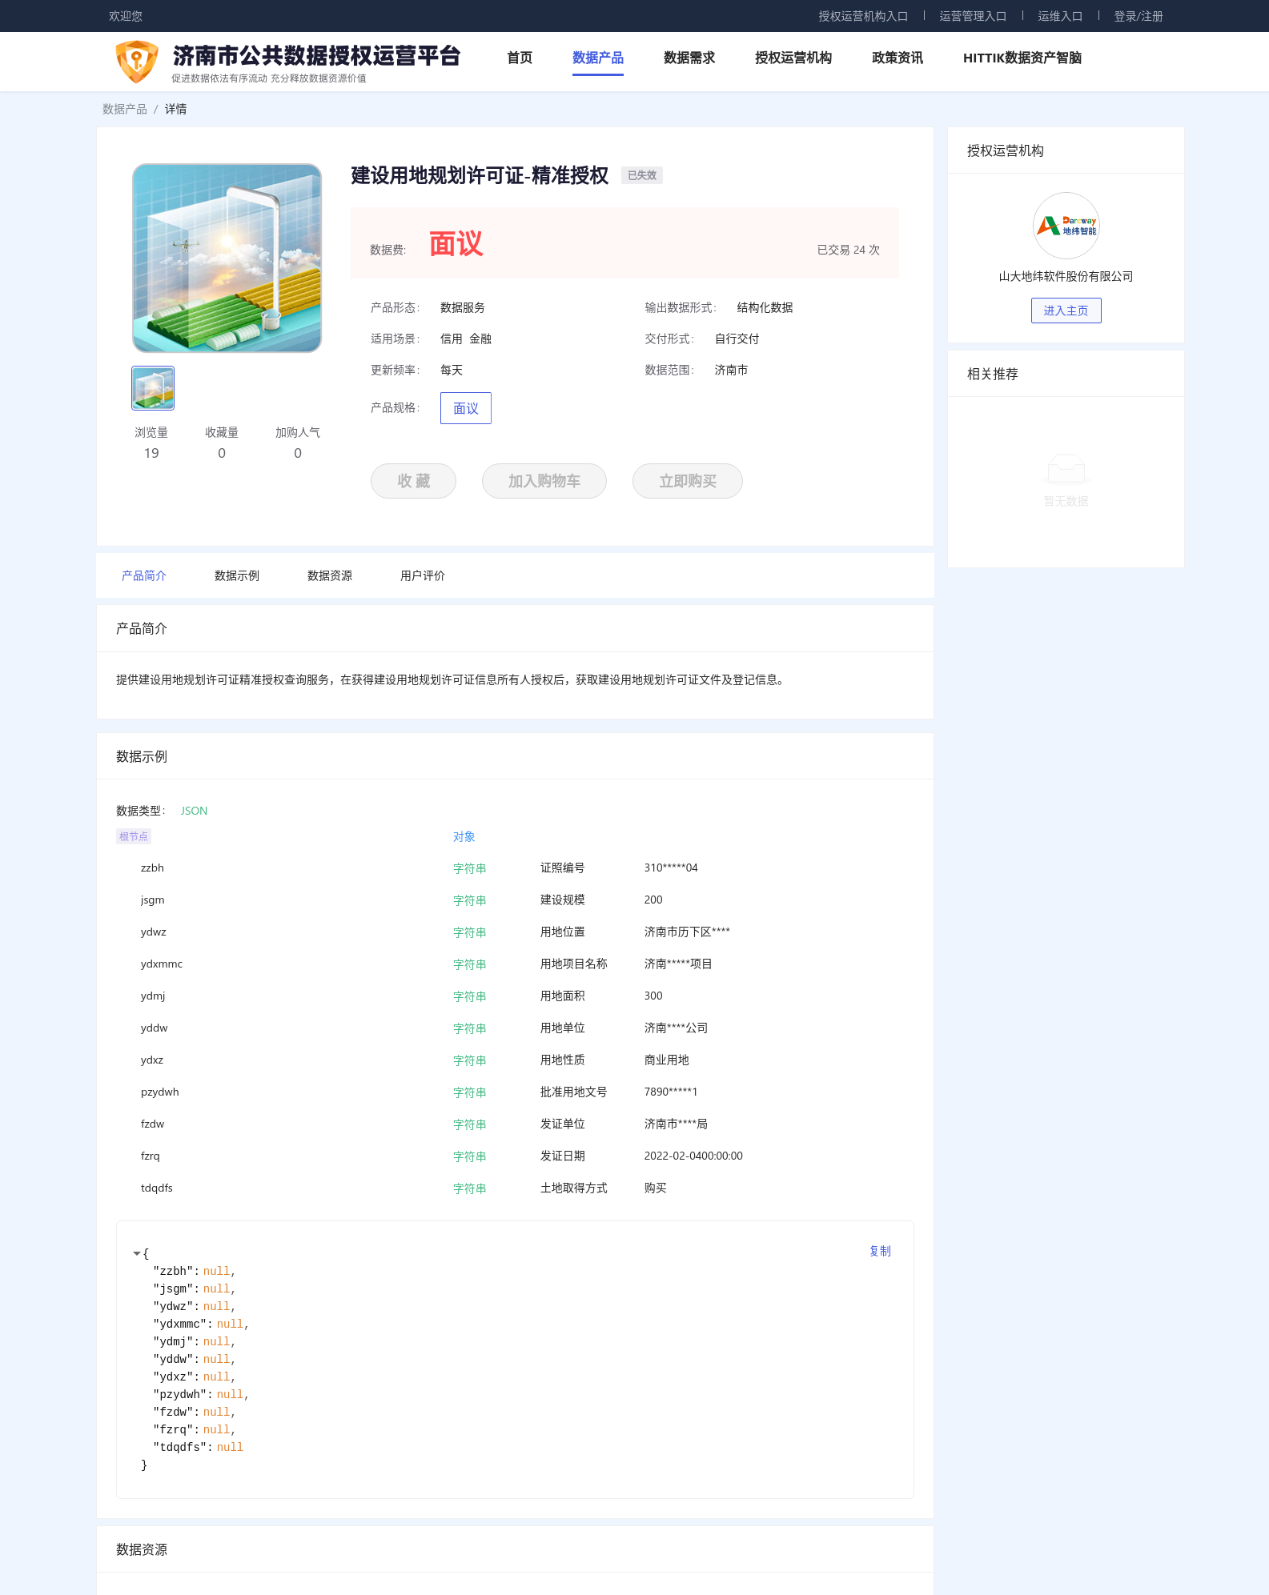
Task: Switch to the 数据资源 tab
Action: pos(329,575)
